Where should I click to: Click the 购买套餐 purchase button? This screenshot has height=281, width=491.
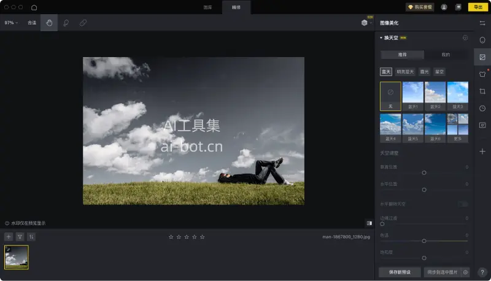click(x=420, y=7)
